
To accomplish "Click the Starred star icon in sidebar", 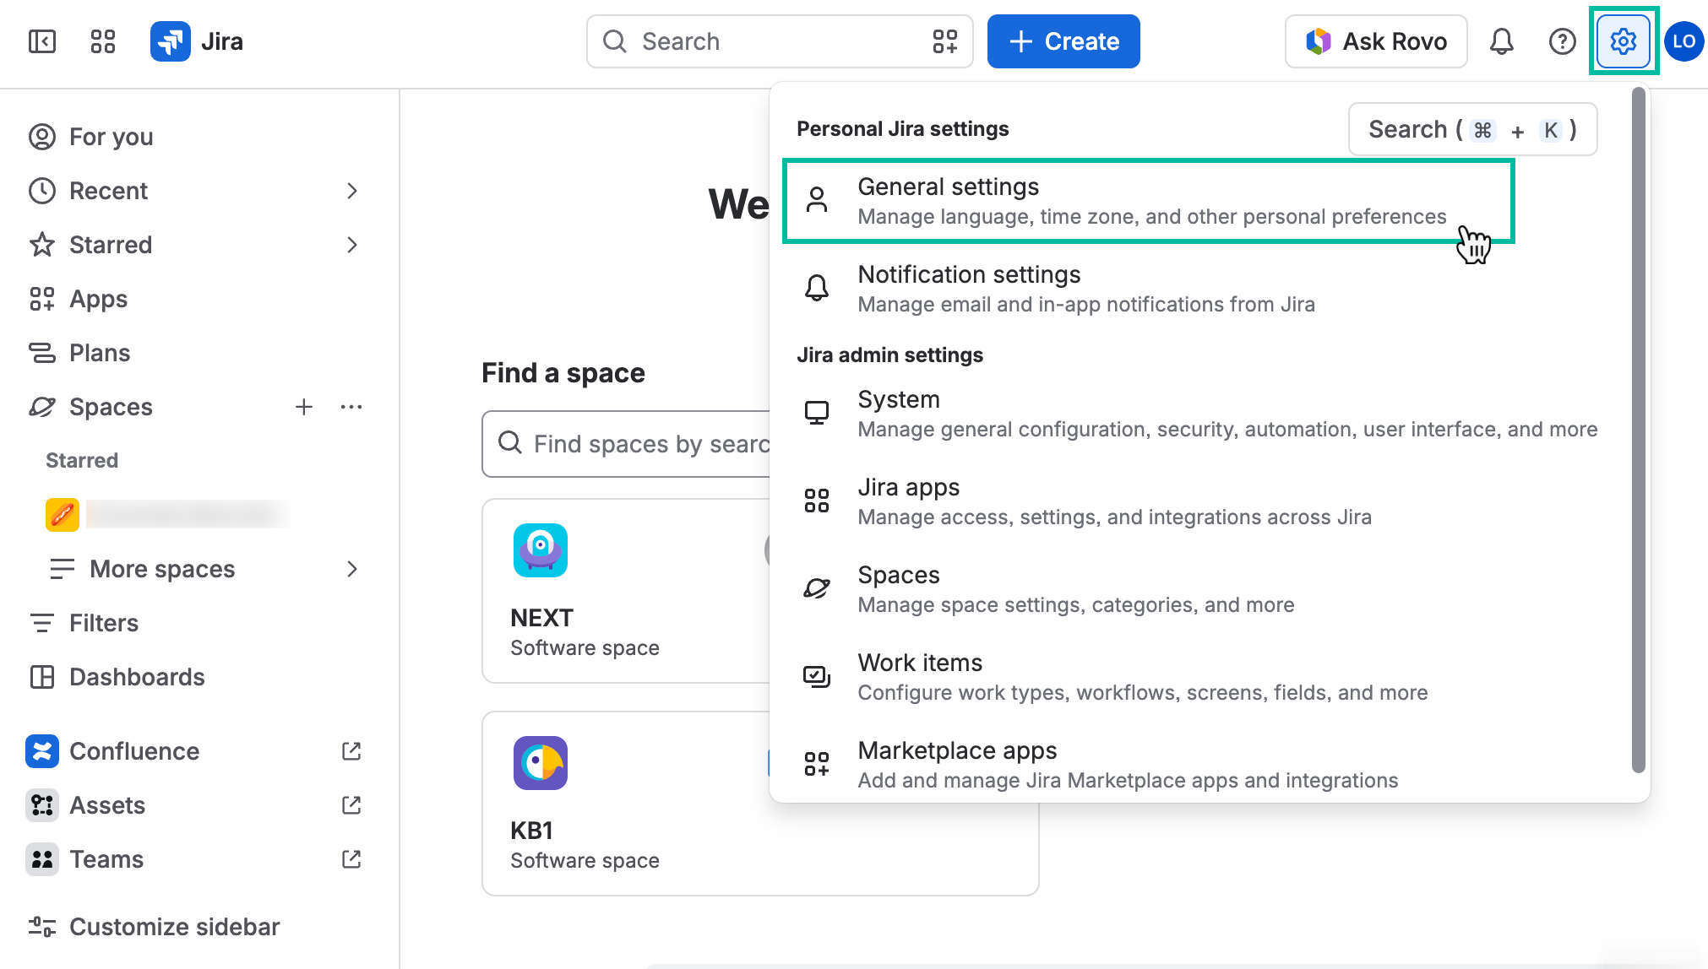I will click(42, 245).
